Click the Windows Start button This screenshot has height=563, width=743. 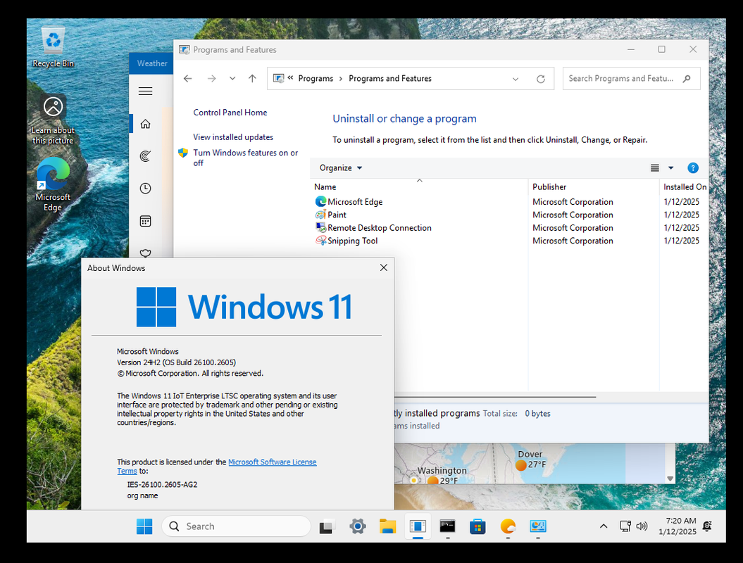[144, 526]
